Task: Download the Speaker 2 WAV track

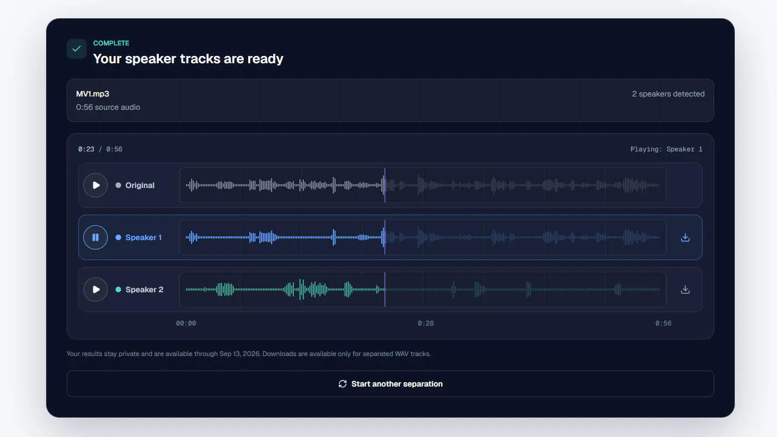Action: tap(685, 289)
